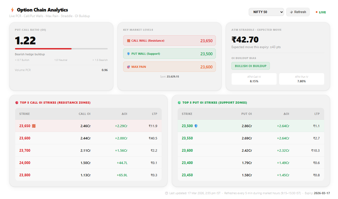Click the MAX PAIN target icon
This screenshot has width=338, height=199.
[x=128, y=67]
